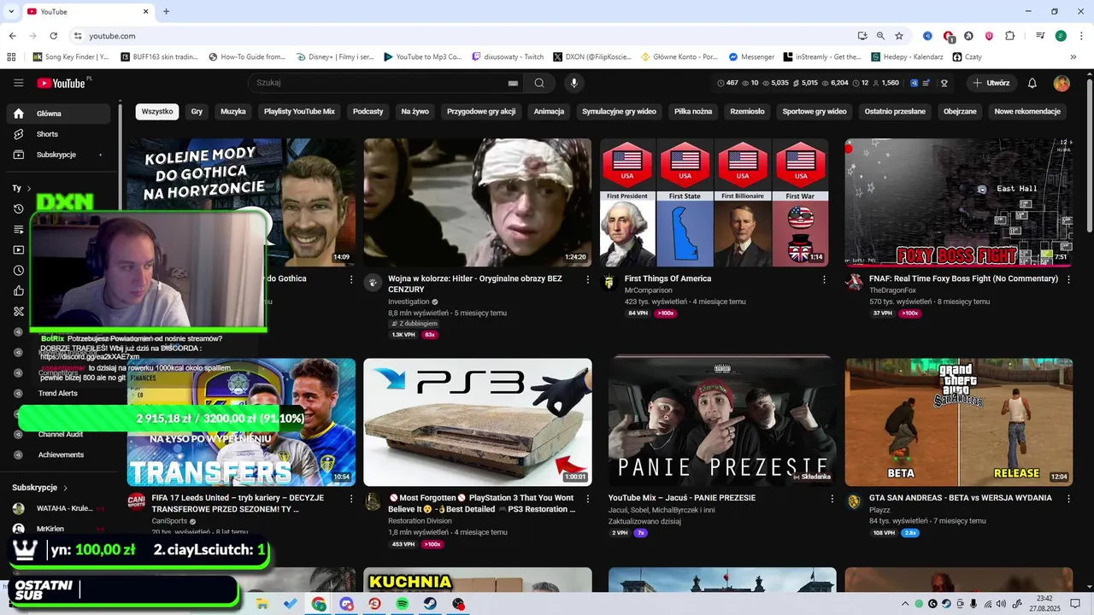The width and height of the screenshot is (1094, 615).
Task: Open the list icon in vidIQ stats bar
Action: pos(926,83)
